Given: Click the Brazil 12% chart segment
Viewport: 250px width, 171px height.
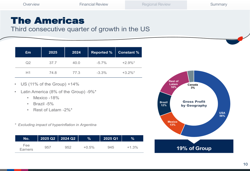Looking at the screenshot, I should pyautogui.click(x=164, y=104).
